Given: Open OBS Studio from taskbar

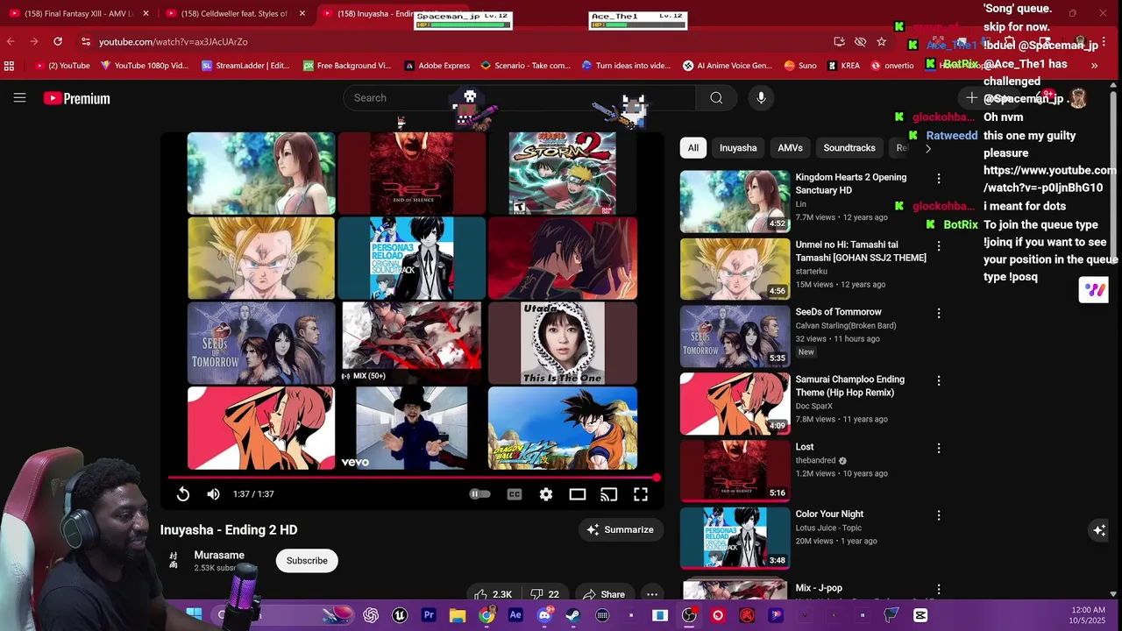Looking at the screenshot, I should click(689, 615).
